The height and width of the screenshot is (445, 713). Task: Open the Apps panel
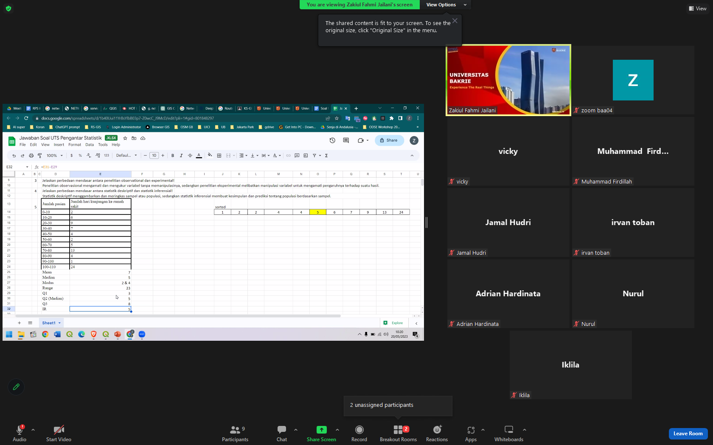471,433
